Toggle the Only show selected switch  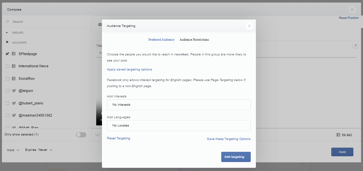(x=81, y=135)
